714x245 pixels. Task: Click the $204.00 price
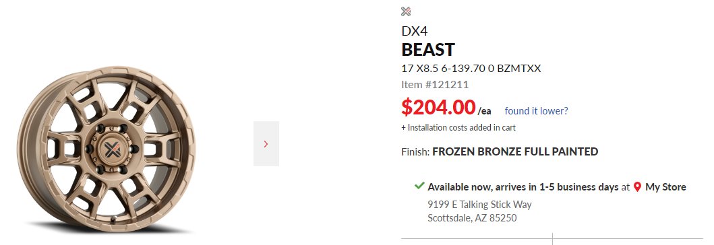(438, 107)
